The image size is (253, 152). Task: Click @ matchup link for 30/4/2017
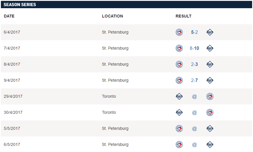pos(194,113)
